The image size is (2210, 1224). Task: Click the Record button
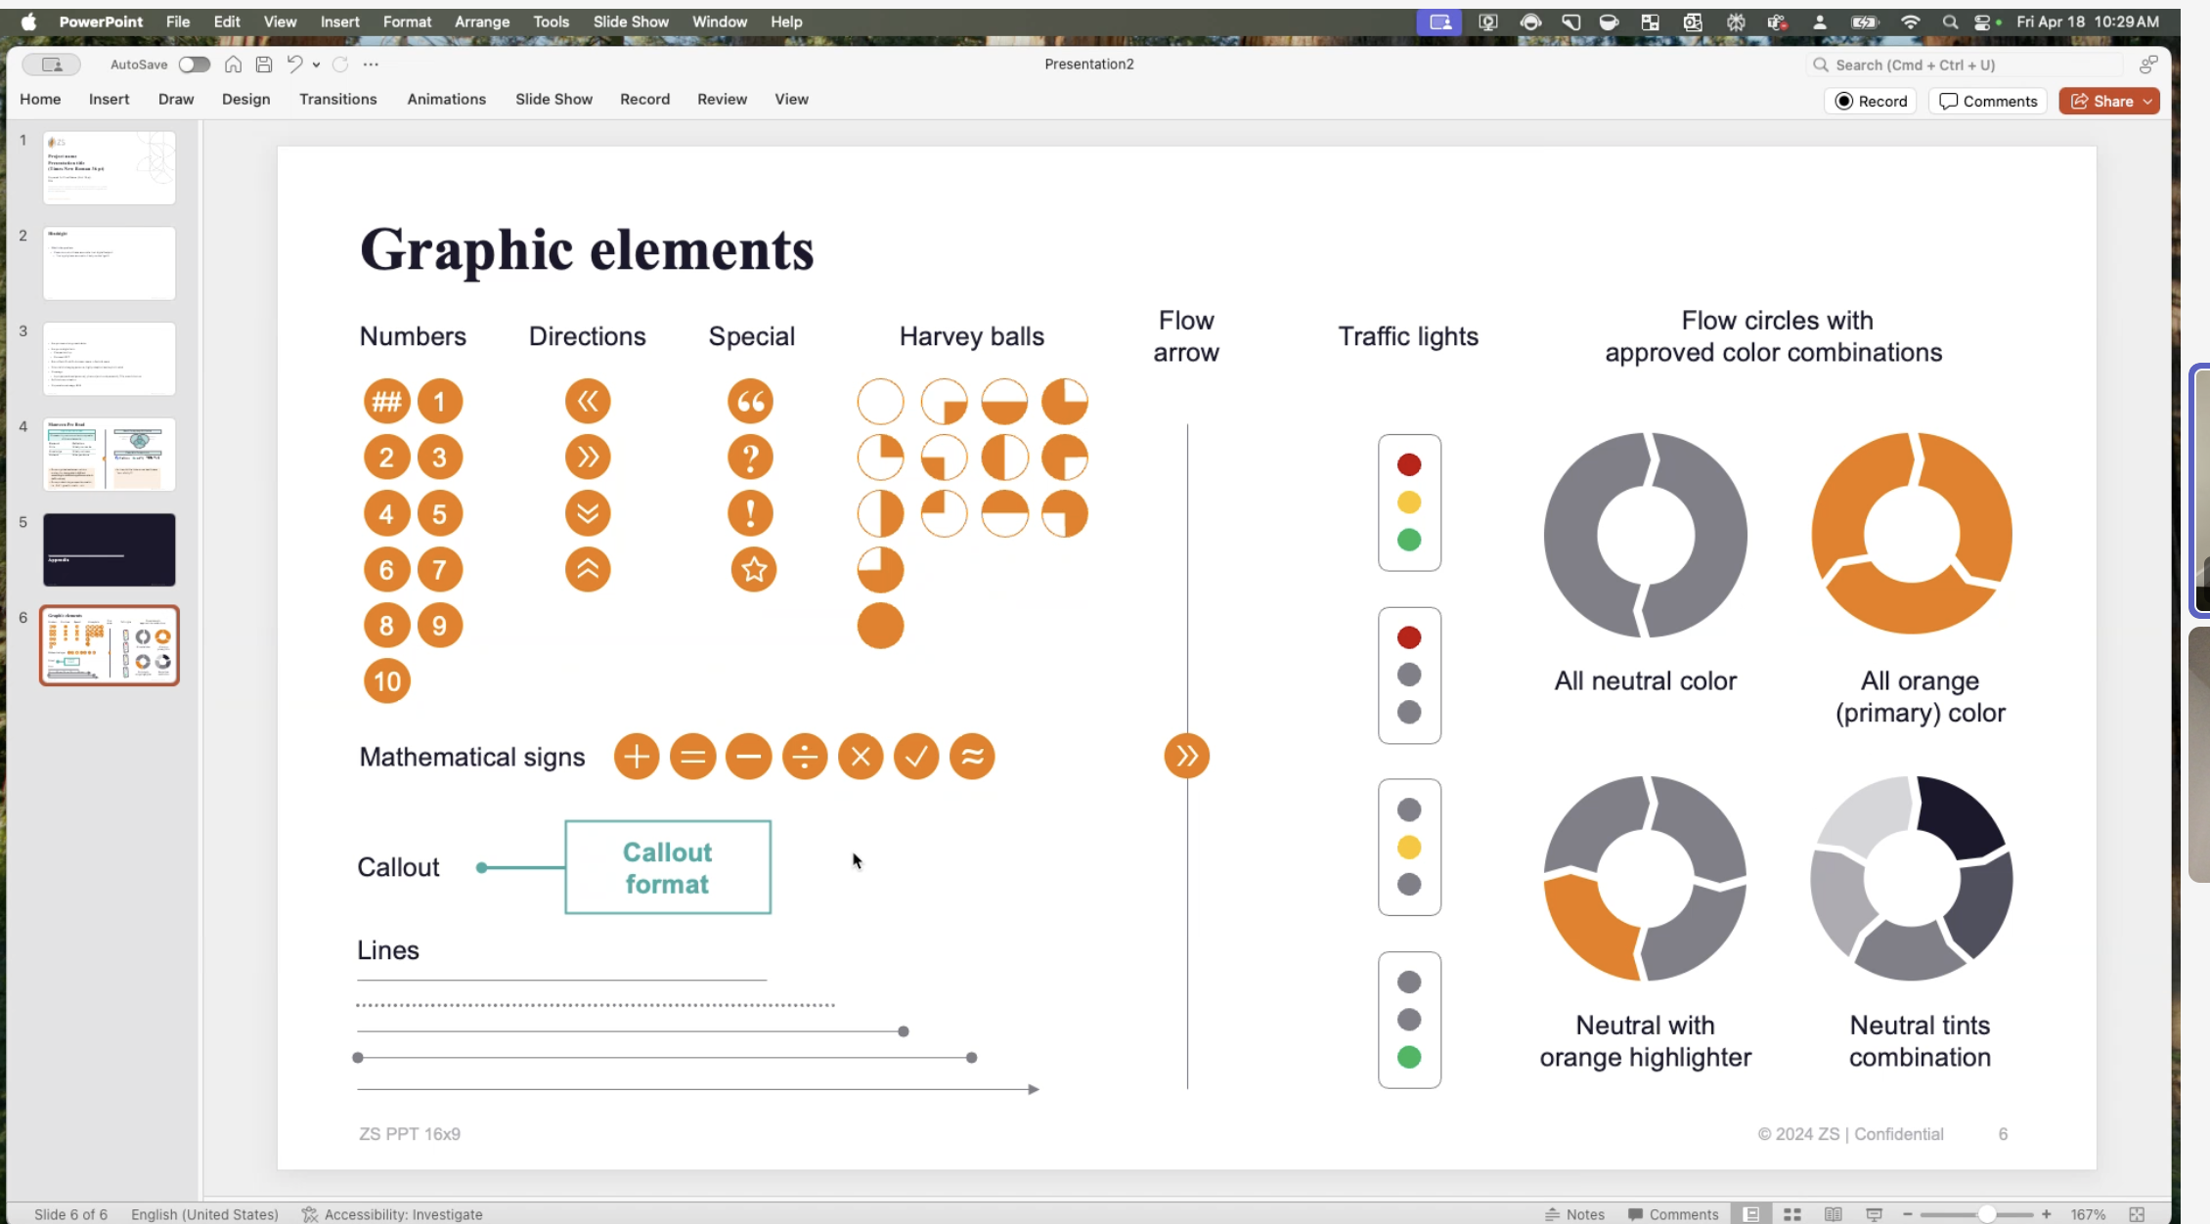tap(1872, 102)
